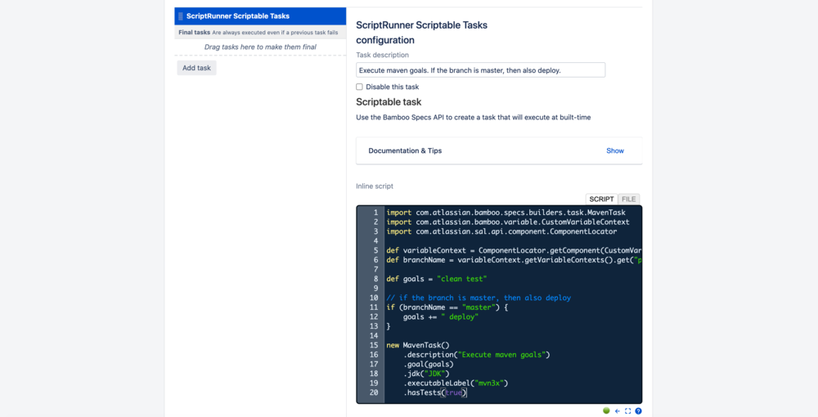Click the '.executableLabel("mvn3x")' line
This screenshot has height=417, width=818.
[456, 383]
